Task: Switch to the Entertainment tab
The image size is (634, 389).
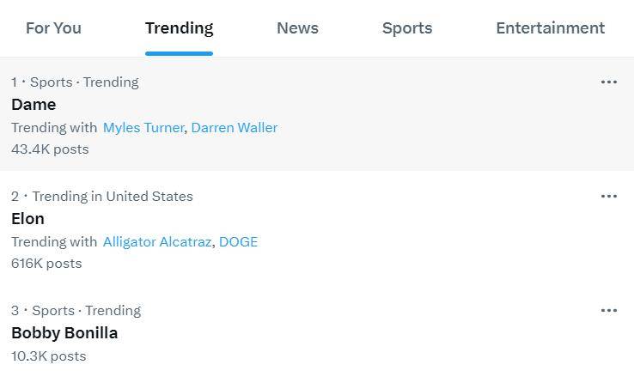Action: pos(550,28)
